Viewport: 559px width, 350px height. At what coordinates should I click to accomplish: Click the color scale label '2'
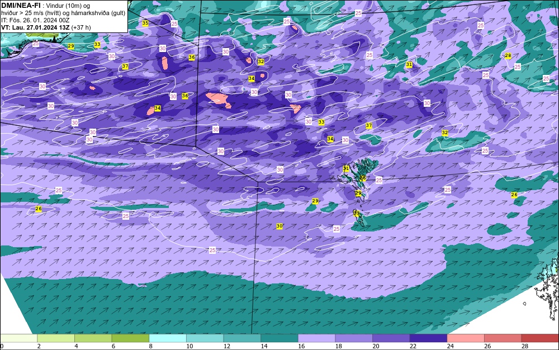[x=39, y=346]
